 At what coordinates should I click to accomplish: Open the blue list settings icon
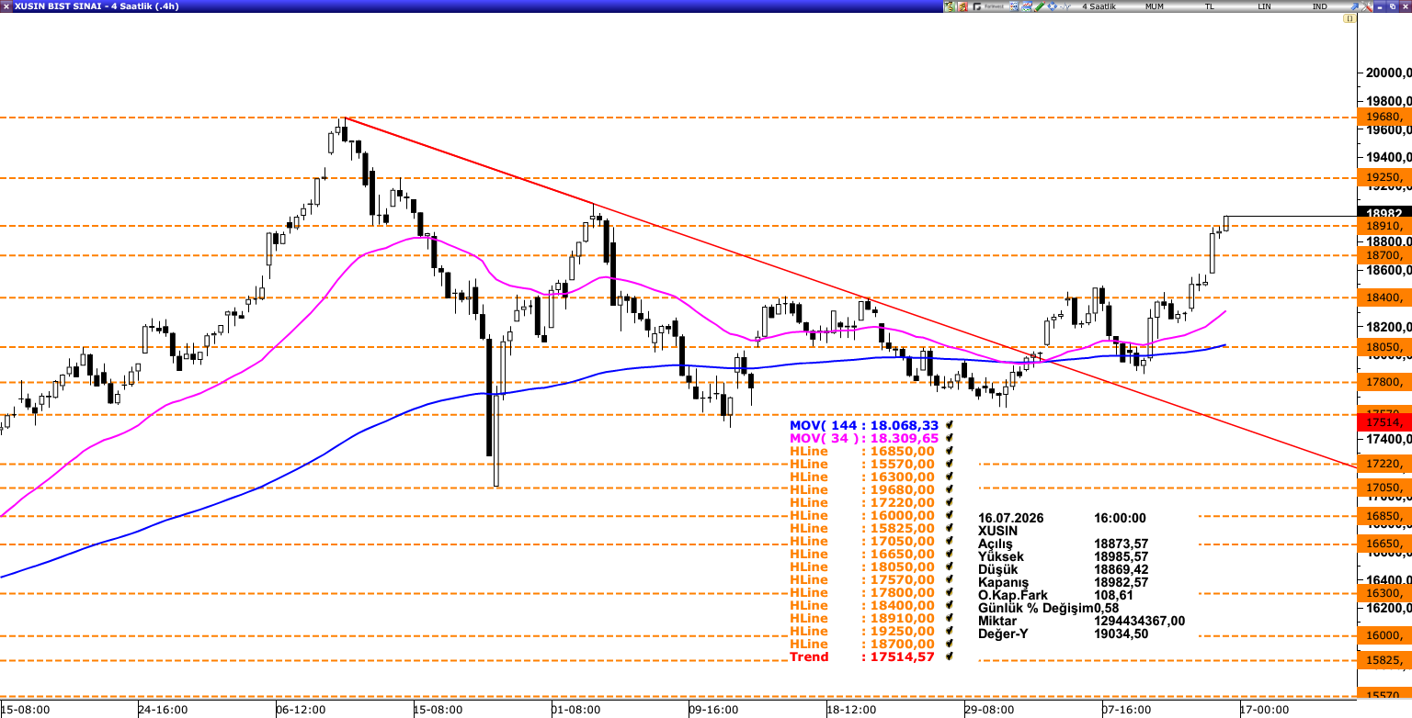click(1014, 6)
